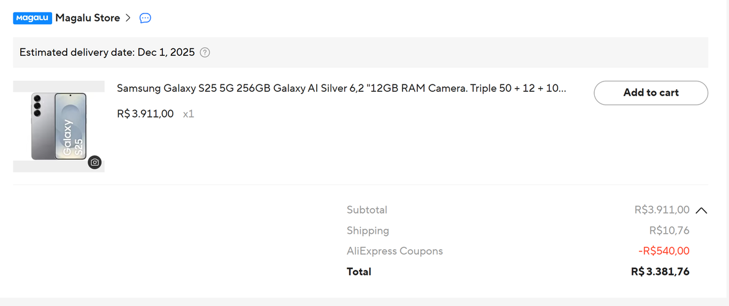Click the Estimated delivery date text
The height and width of the screenshot is (306, 729).
[x=107, y=53]
